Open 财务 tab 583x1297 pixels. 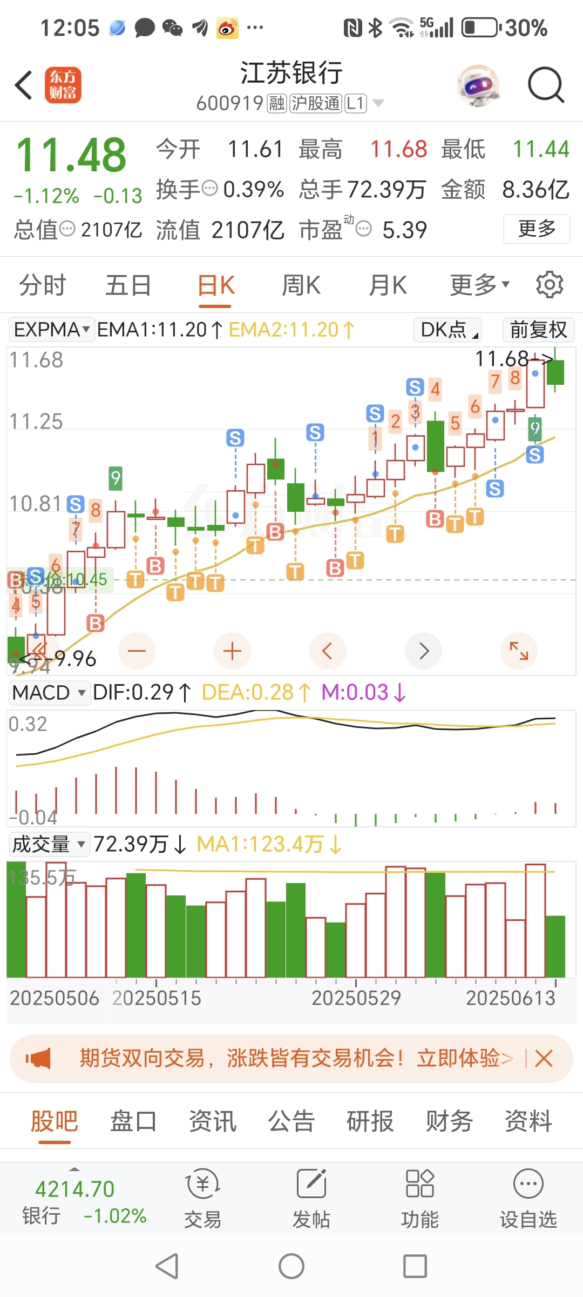pyautogui.click(x=449, y=1120)
